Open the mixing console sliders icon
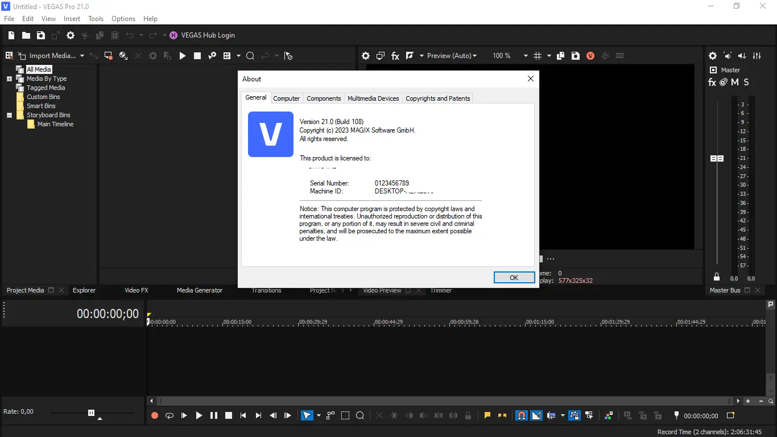777x437 pixels. pos(757,56)
